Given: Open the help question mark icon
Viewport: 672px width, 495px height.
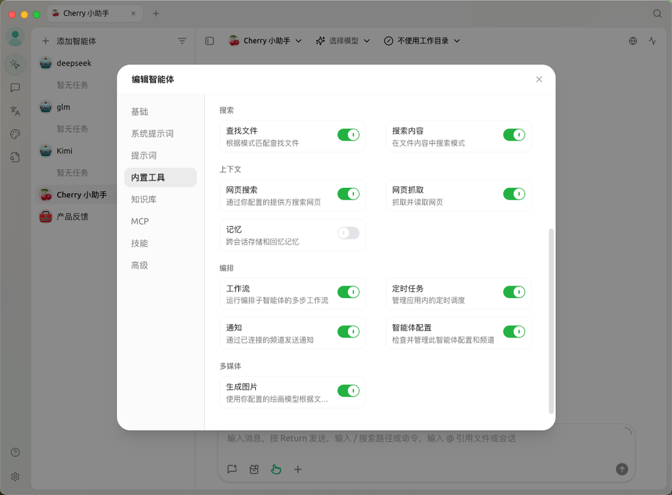Looking at the screenshot, I should (16, 452).
